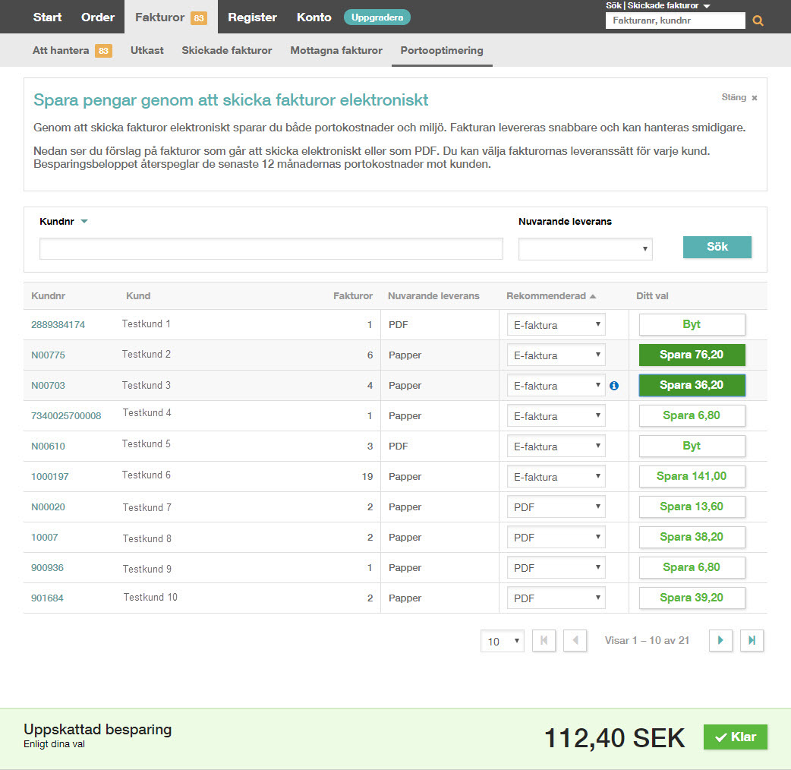Click the Fakturanr, kundnr search field
This screenshot has width=791, height=770.
click(x=675, y=21)
